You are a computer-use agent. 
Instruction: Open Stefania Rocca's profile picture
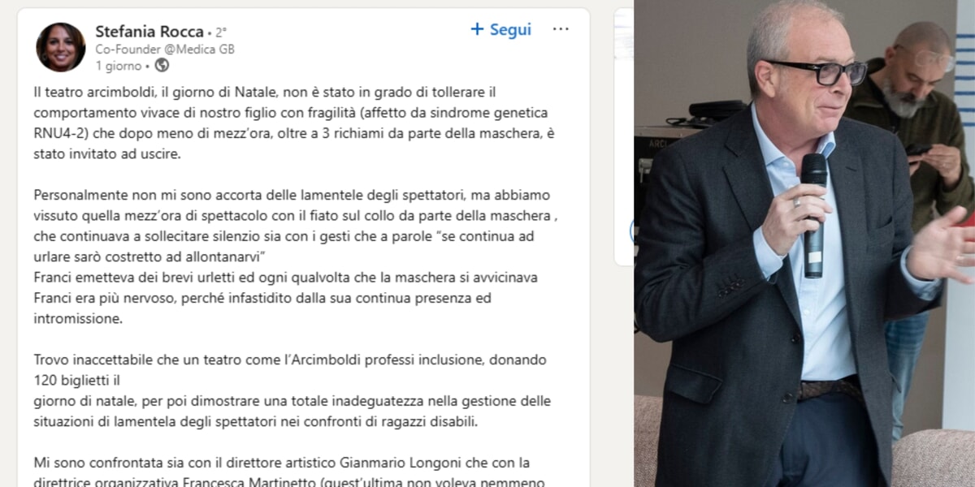tap(61, 47)
